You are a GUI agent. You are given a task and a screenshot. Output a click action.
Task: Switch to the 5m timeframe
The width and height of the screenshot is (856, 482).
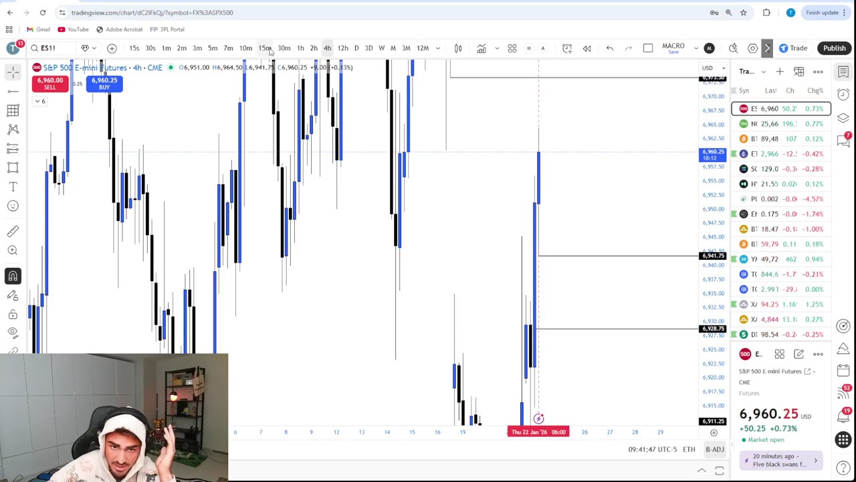pyautogui.click(x=213, y=48)
